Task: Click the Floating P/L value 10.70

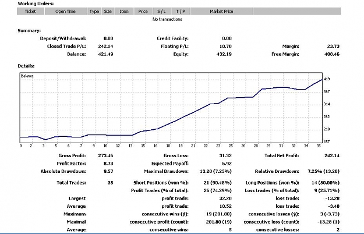Action: click(x=225, y=46)
